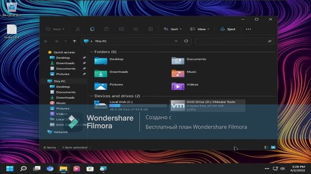Click the Local Disk usage bar

tap(138, 106)
